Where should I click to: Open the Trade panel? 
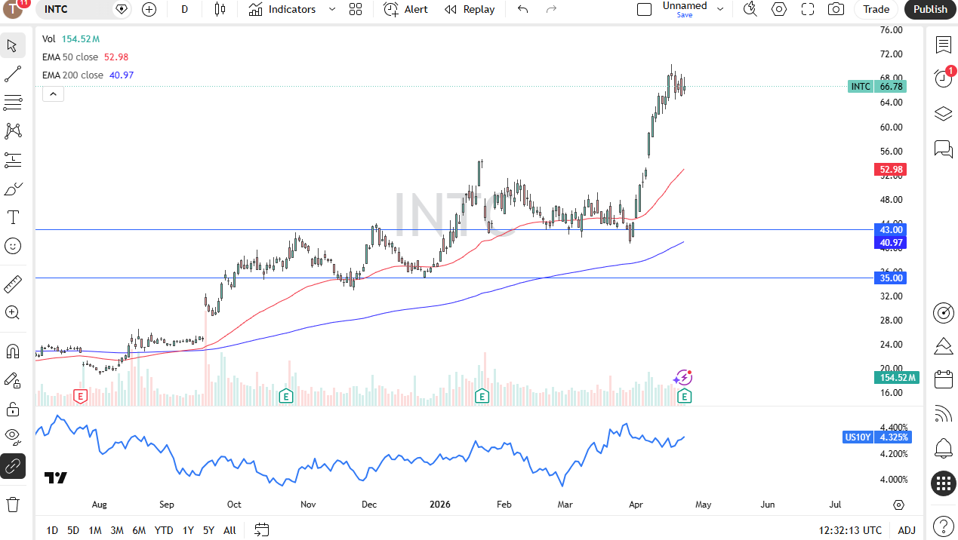click(876, 9)
